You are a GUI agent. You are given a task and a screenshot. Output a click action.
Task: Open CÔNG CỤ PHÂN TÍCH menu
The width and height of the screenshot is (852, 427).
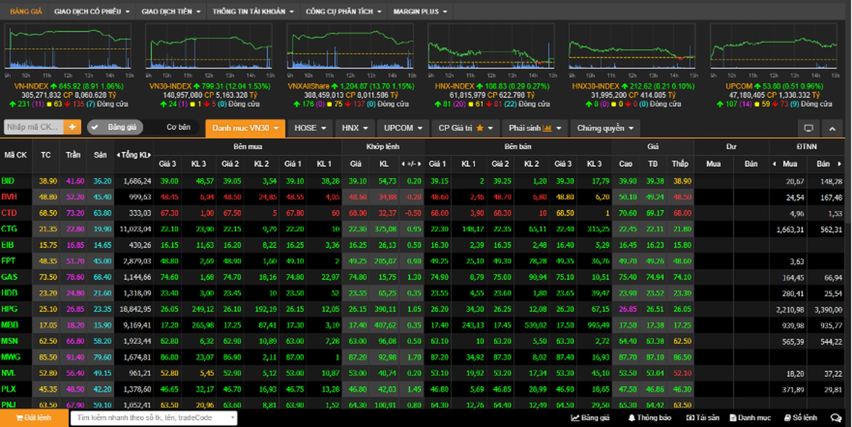(x=343, y=12)
